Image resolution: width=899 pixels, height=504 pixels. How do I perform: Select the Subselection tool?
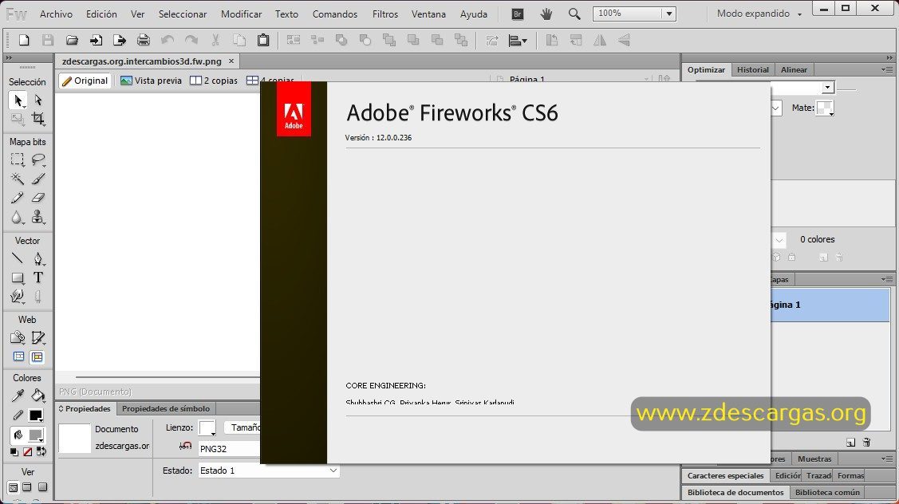38,100
